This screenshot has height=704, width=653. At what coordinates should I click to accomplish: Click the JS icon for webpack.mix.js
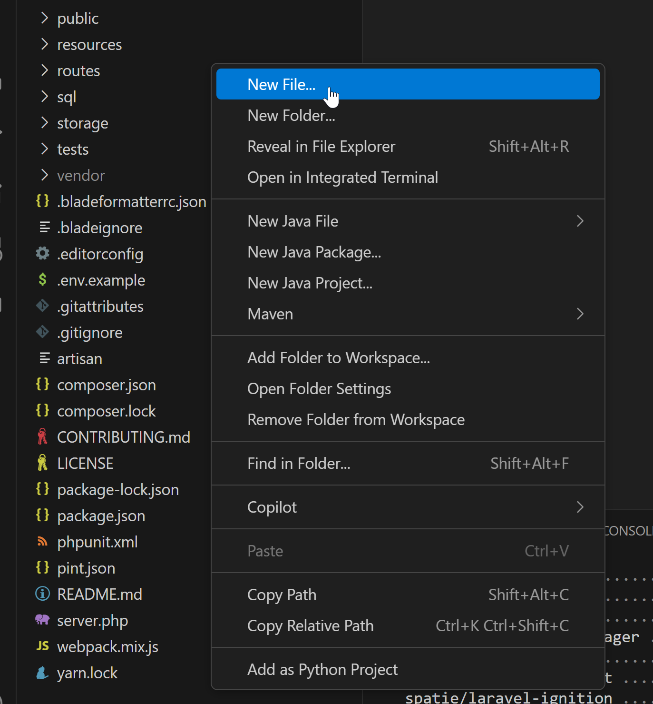(43, 646)
